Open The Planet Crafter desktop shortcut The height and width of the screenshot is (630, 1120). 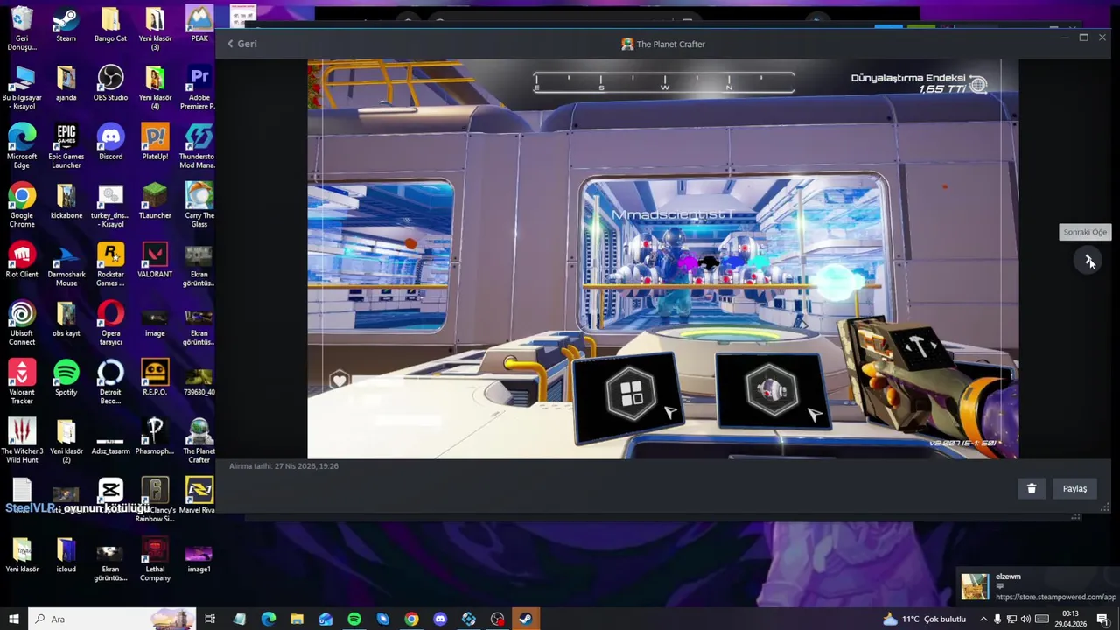[x=199, y=440]
